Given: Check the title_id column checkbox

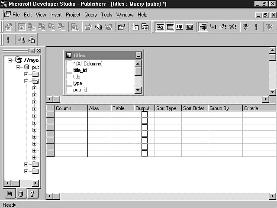Looking at the screenshot, I should pos(69,70).
